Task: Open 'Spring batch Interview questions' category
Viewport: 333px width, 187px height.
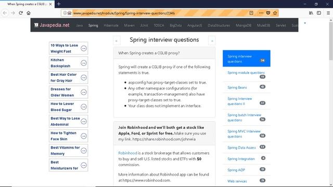Action: pos(246,117)
